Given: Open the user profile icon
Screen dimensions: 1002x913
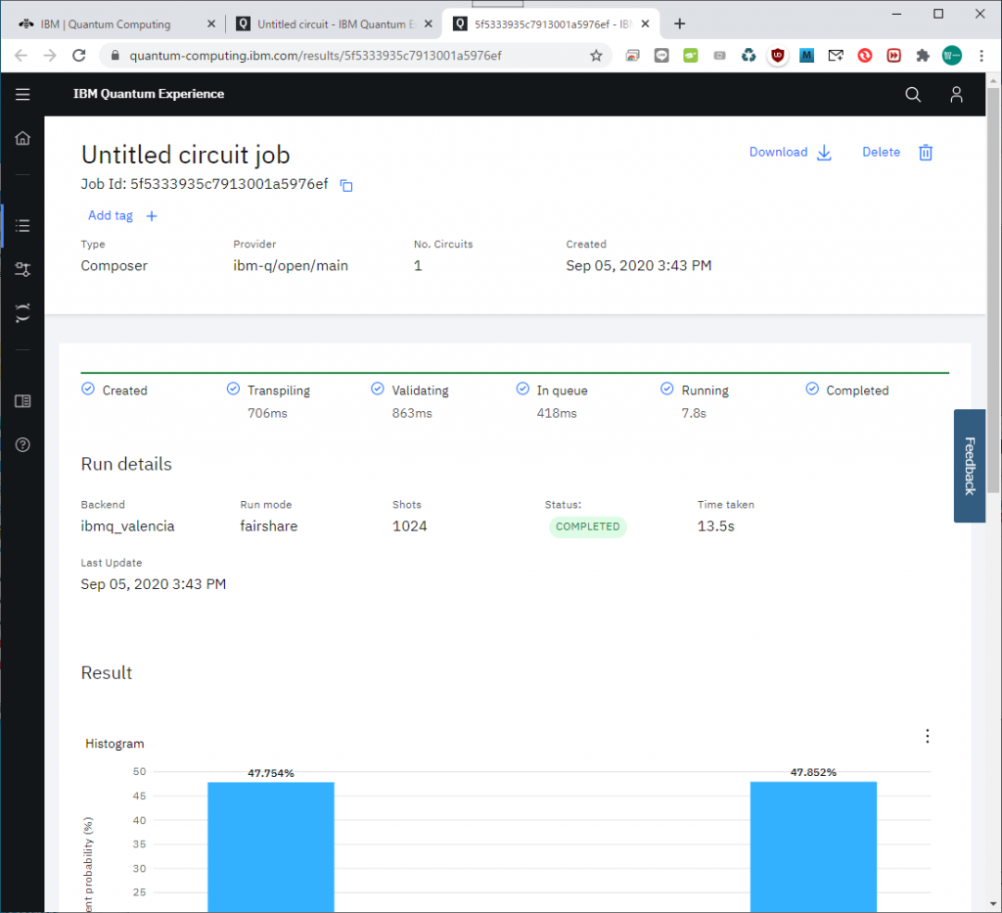Looking at the screenshot, I should pyautogui.click(x=957, y=94).
